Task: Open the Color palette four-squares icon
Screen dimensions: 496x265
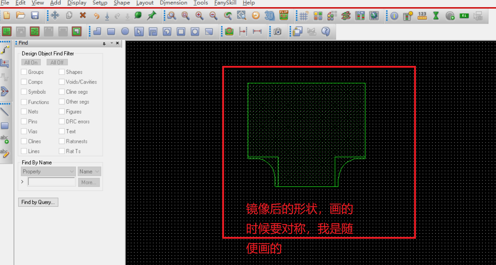Action: tap(318, 15)
